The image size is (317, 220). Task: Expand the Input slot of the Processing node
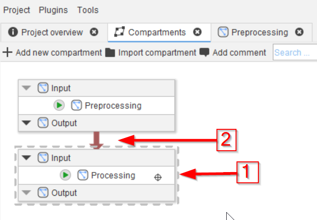[27, 158]
